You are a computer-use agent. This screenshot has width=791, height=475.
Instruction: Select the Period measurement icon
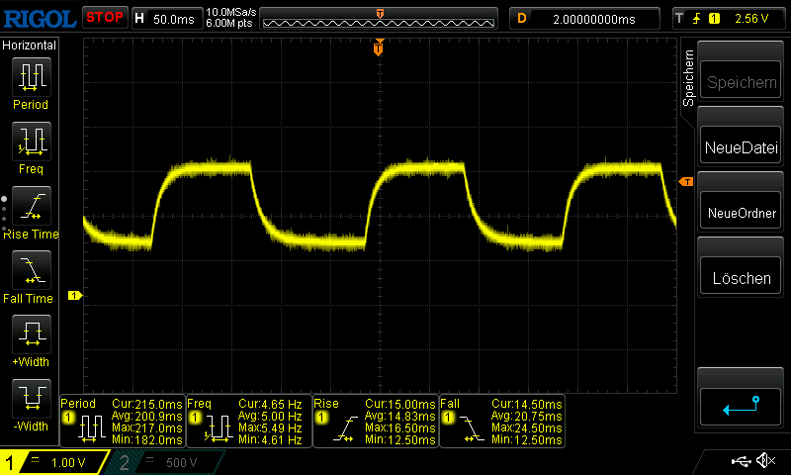coord(32,77)
